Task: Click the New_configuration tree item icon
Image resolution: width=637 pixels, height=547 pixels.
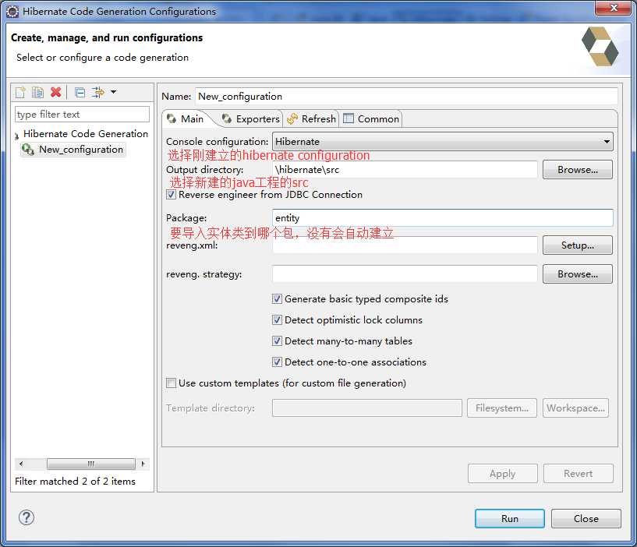Action: pyautogui.click(x=28, y=150)
